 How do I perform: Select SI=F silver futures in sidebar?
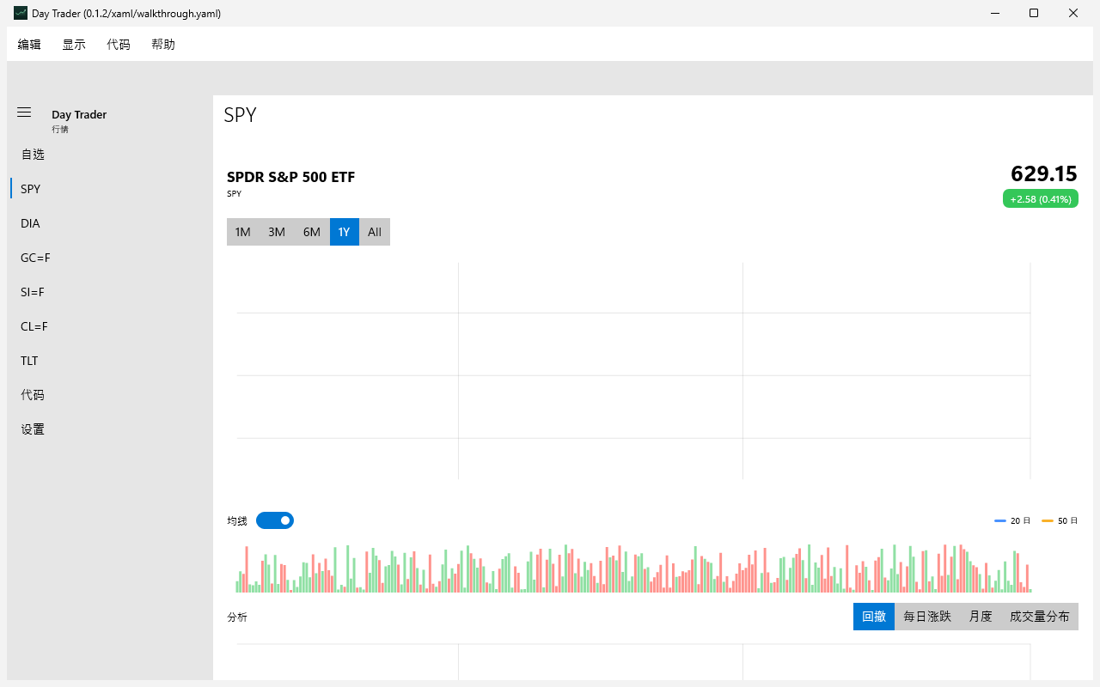point(110,292)
